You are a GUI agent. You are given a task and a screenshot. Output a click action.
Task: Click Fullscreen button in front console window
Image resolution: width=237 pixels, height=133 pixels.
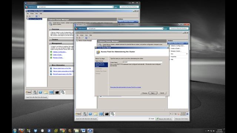pos(181,119)
